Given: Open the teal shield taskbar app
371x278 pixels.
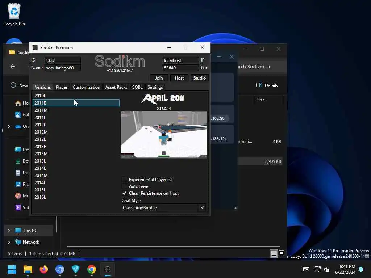Looking at the screenshot, I should click(75, 269).
